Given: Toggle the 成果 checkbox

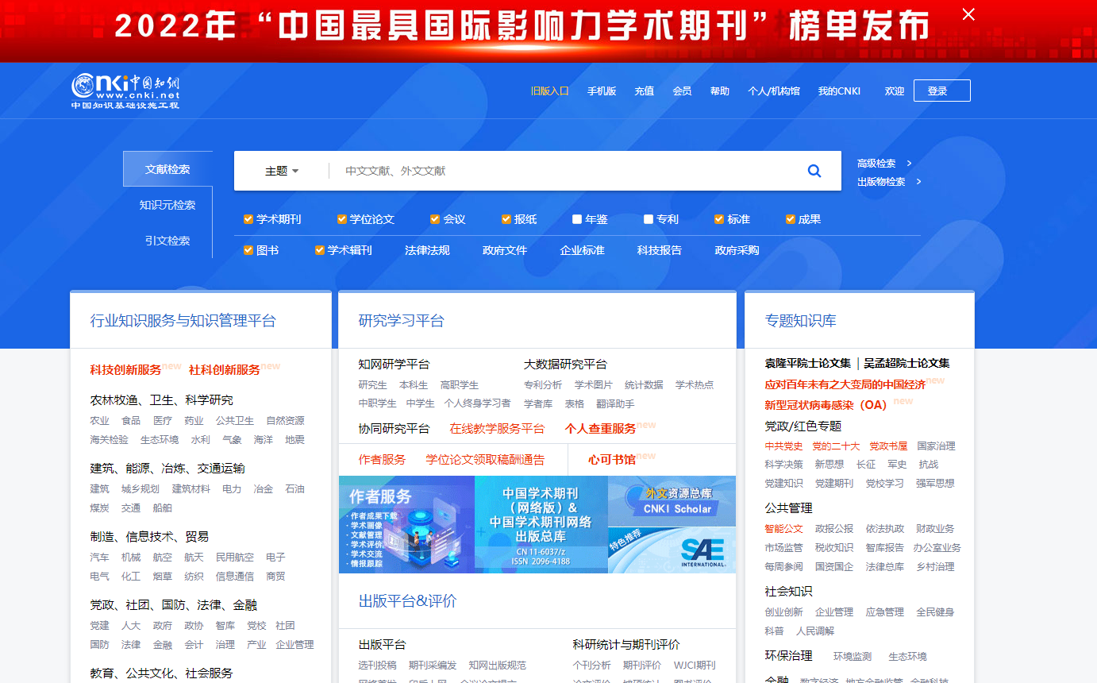Looking at the screenshot, I should [x=791, y=219].
